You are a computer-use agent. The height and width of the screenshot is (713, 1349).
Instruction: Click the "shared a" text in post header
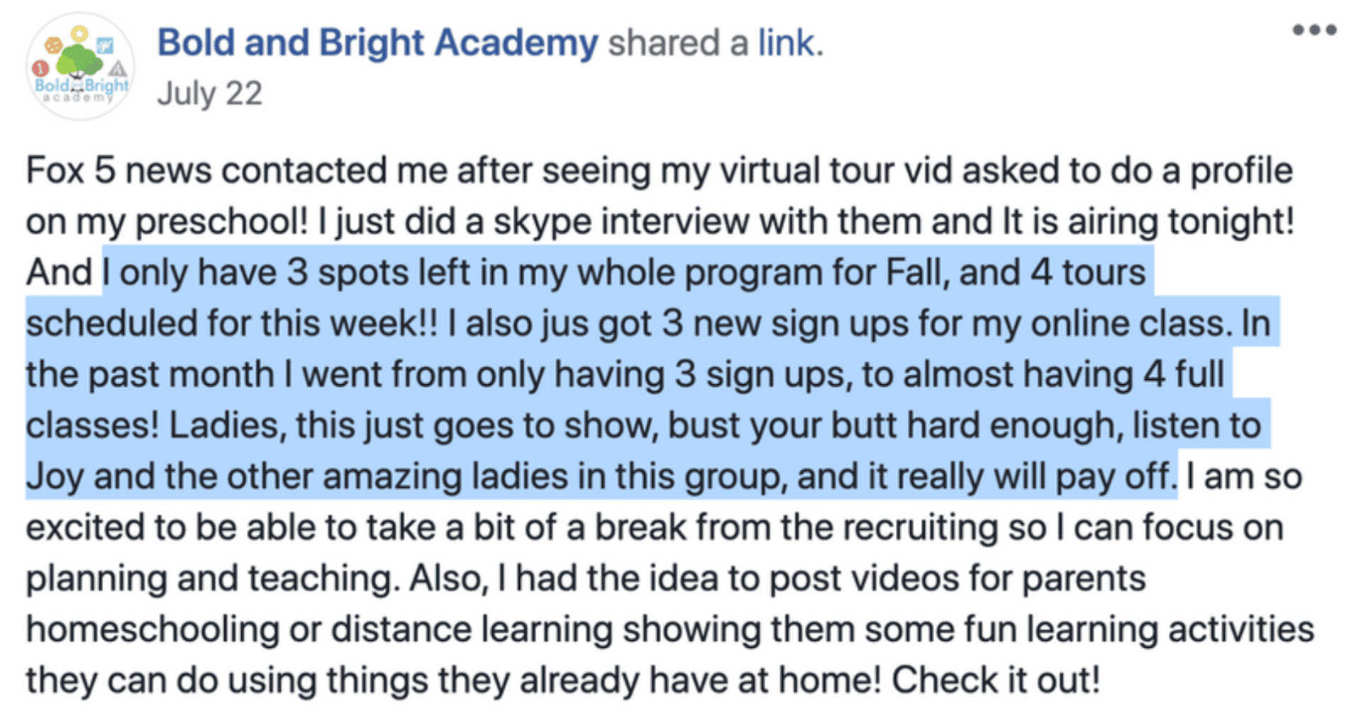tap(679, 43)
